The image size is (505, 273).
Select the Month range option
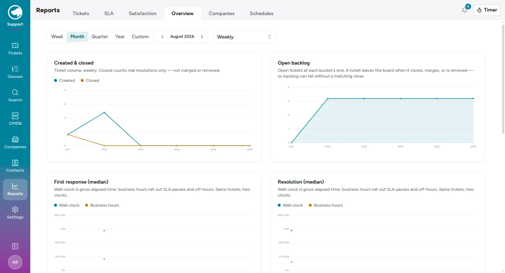pyautogui.click(x=77, y=37)
